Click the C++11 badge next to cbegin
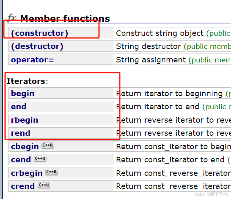The image size is (231, 199). (x=48, y=145)
